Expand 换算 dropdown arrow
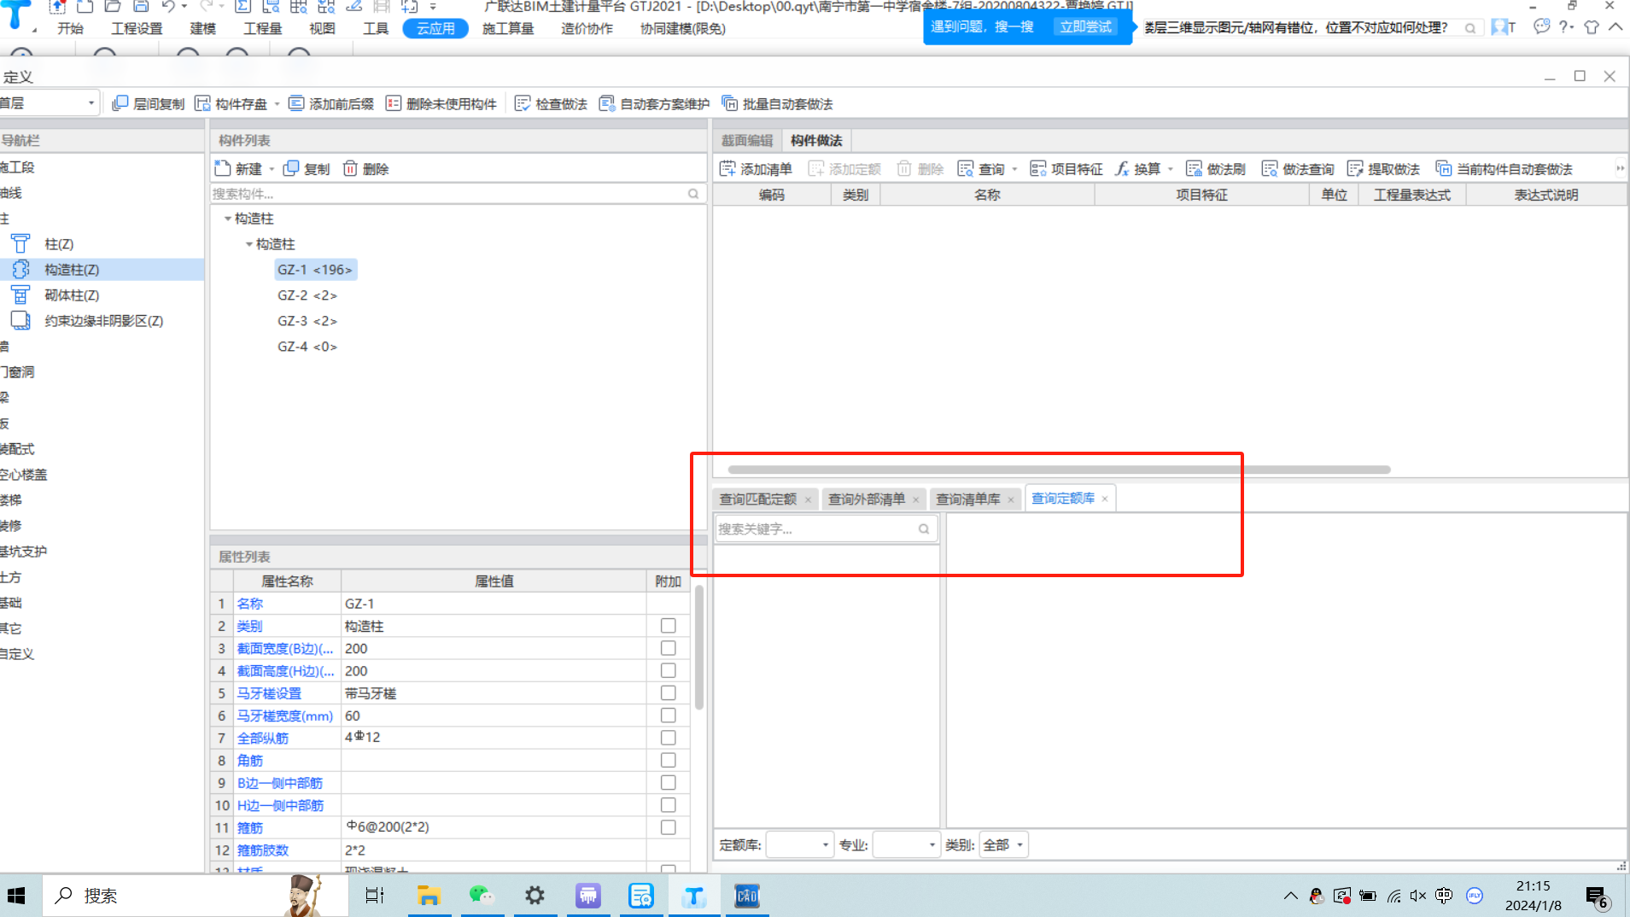The image size is (1630, 917). coord(1170,169)
